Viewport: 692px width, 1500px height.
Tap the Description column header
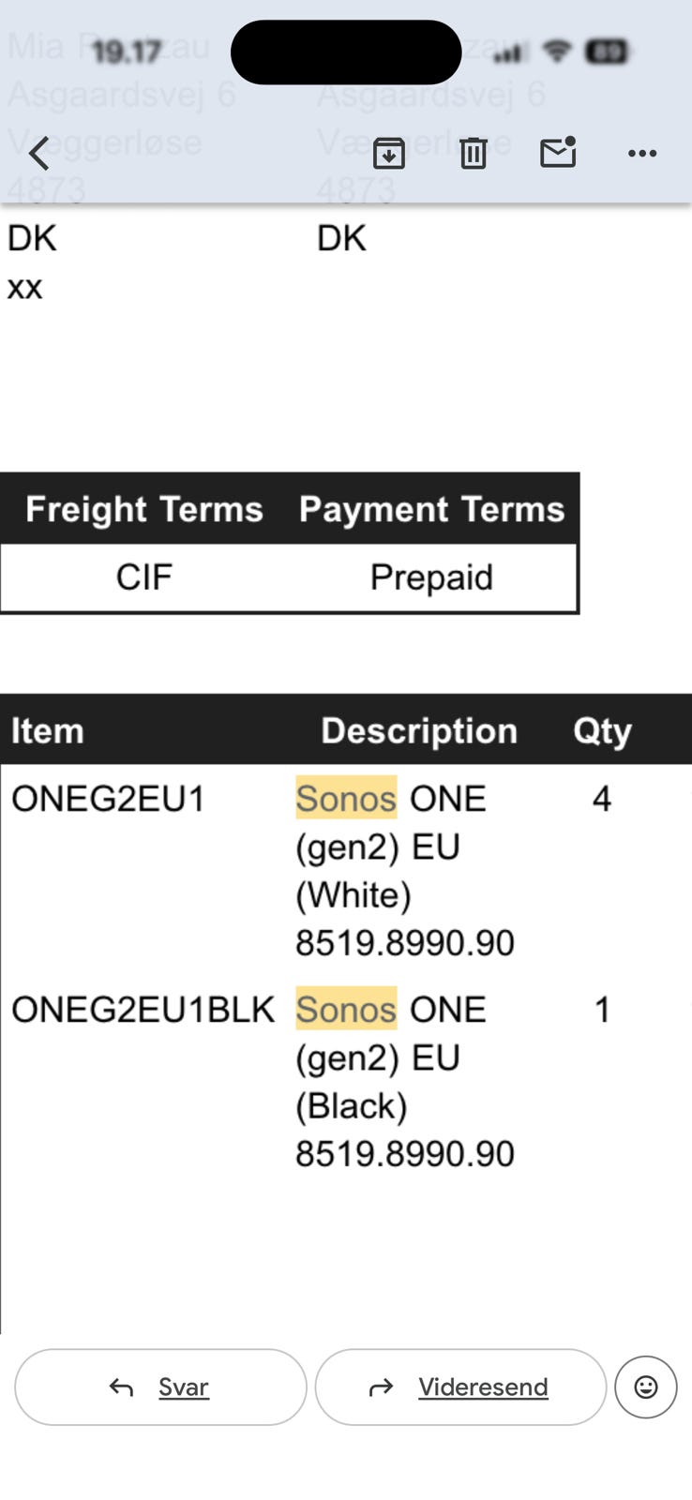419,730
